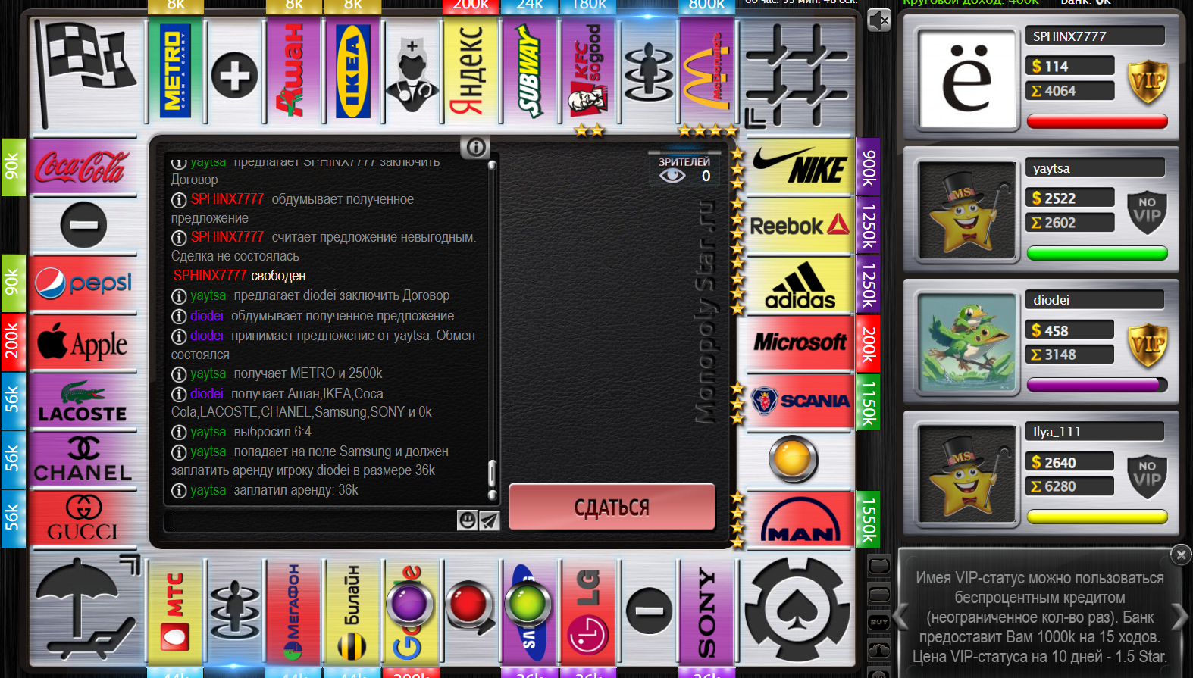Click the Nike property cell
This screenshot has width=1193, height=678.
pyautogui.click(x=800, y=167)
